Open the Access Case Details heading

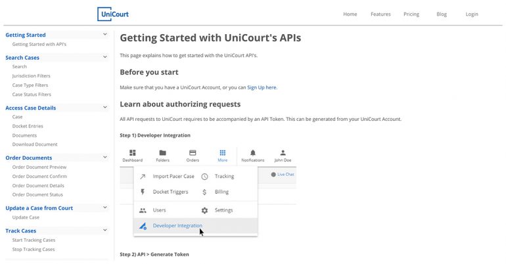[31, 108]
